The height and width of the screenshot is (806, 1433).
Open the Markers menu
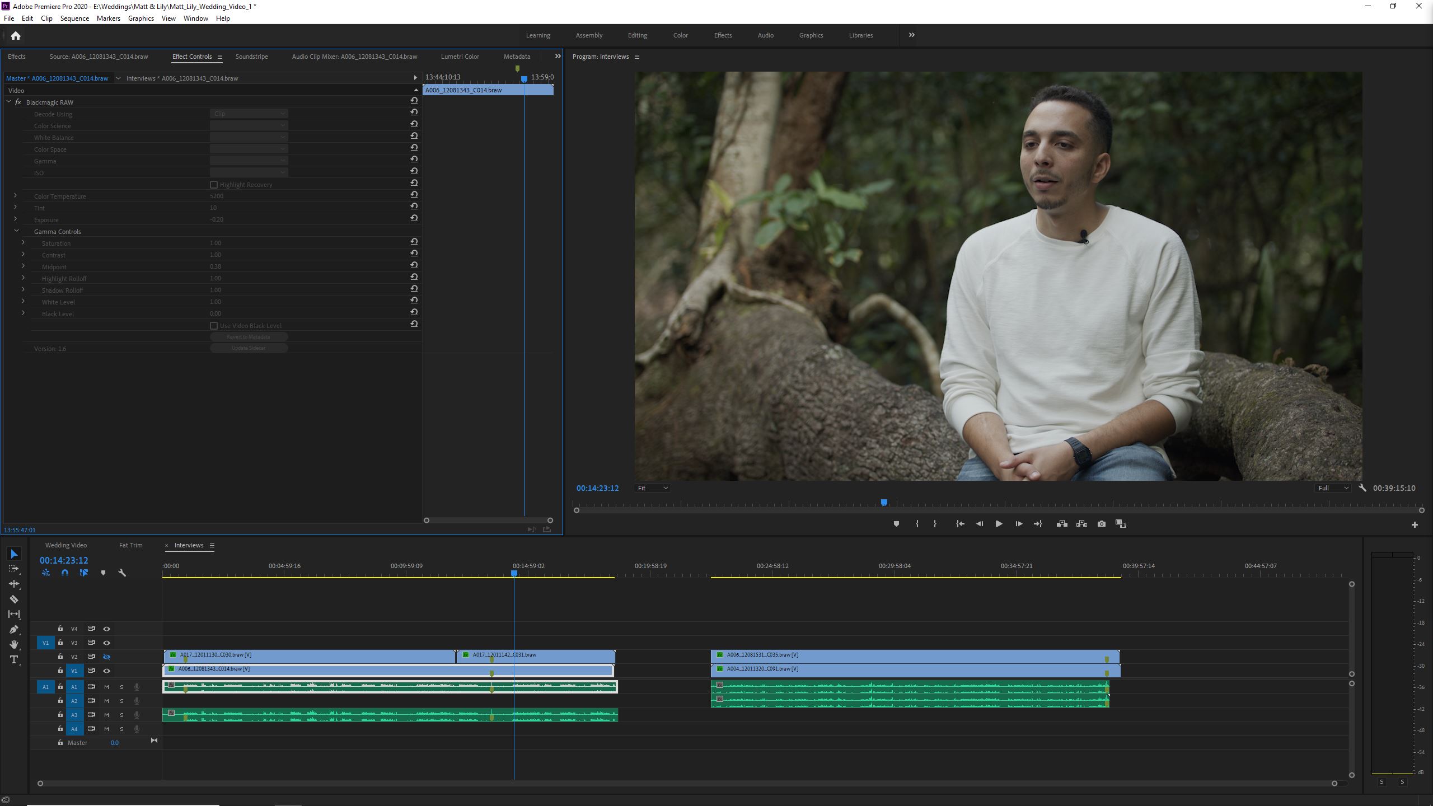(108, 18)
